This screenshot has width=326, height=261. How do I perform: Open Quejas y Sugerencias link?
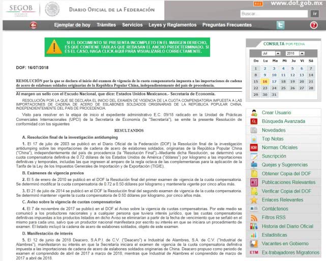pyautogui.click(x=285, y=165)
